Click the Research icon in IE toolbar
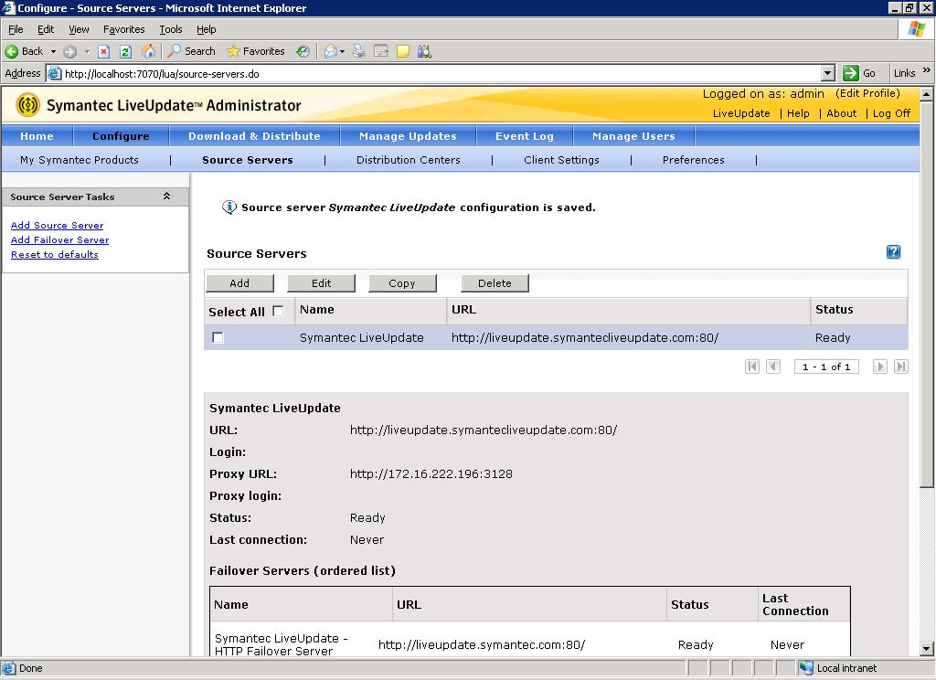The image size is (936, 680). [x=424, y=51]
